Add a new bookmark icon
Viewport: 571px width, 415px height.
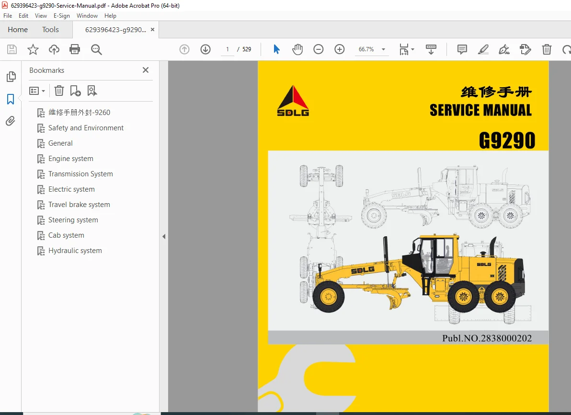click(x=75, y=91)
